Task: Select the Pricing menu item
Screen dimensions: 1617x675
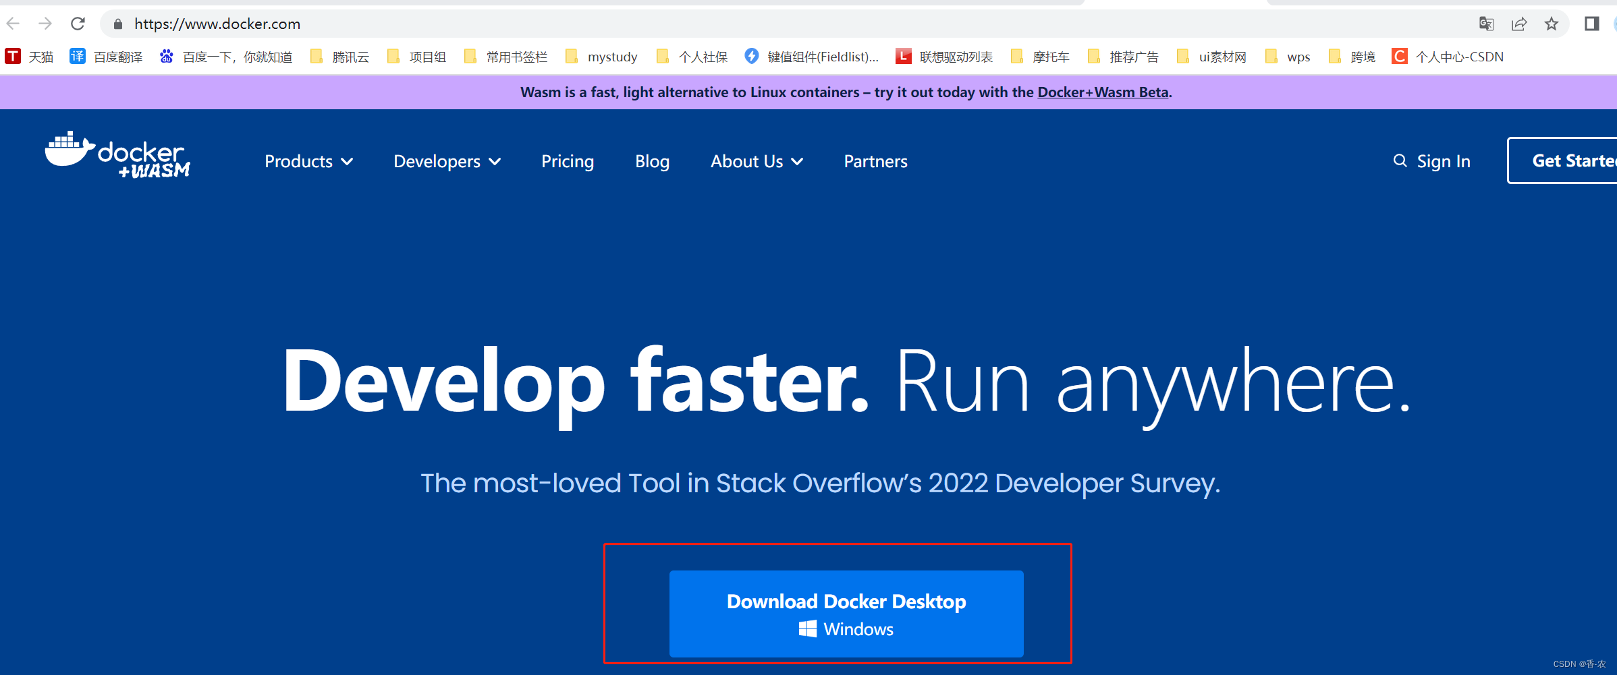Action: click(x=568, y=161)
